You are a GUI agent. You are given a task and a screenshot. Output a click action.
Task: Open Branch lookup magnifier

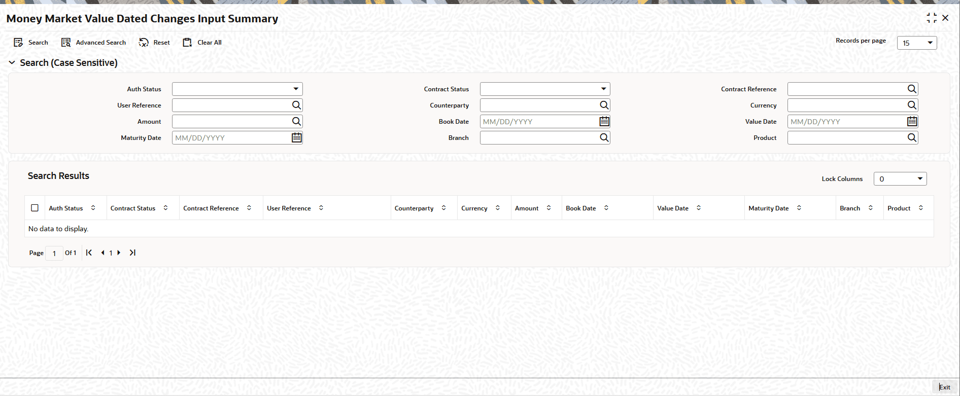(604, 138)
